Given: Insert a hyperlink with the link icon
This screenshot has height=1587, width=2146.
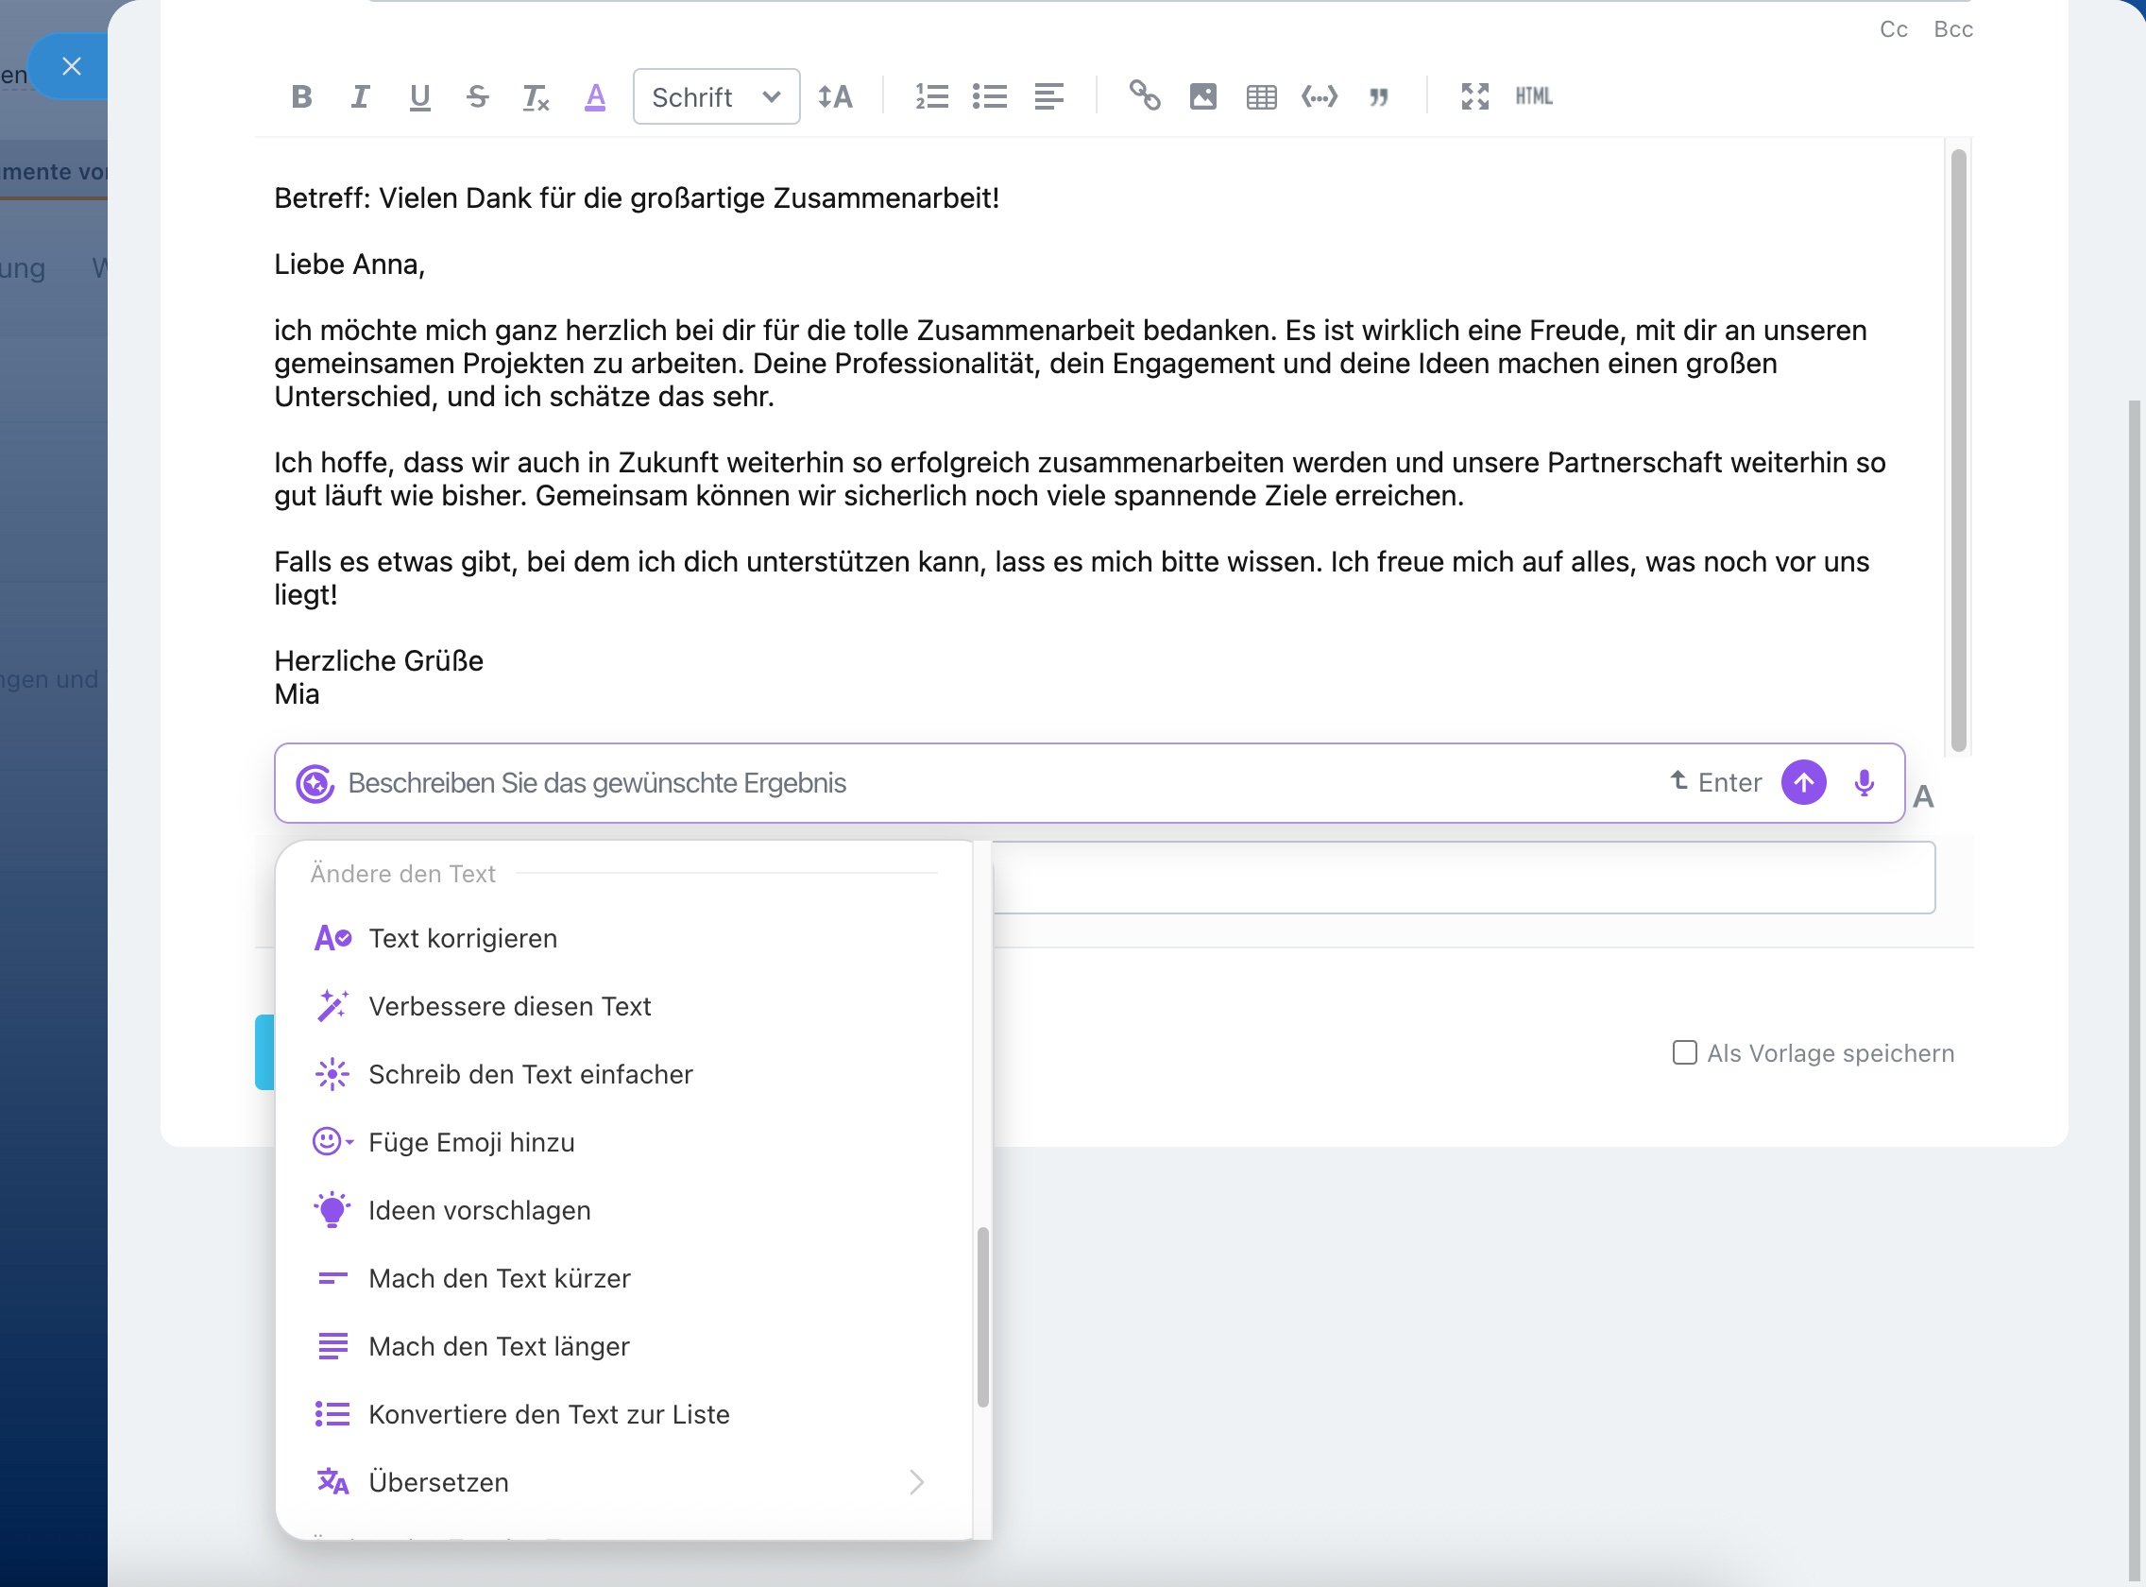Looking at the screenshot, I should click(1144, 96).
